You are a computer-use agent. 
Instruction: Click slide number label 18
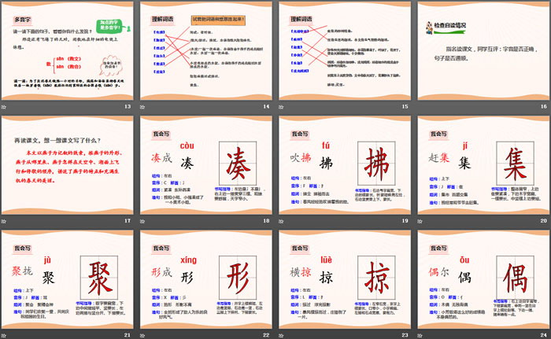(266, 221)
